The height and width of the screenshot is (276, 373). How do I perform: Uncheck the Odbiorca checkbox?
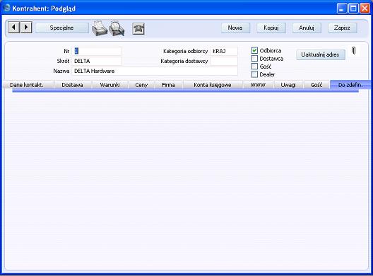(254, 50)
